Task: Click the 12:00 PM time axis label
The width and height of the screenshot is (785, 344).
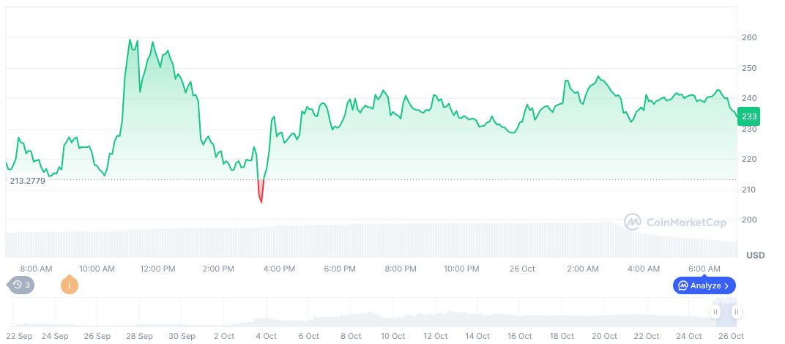Action: point(157,269)
